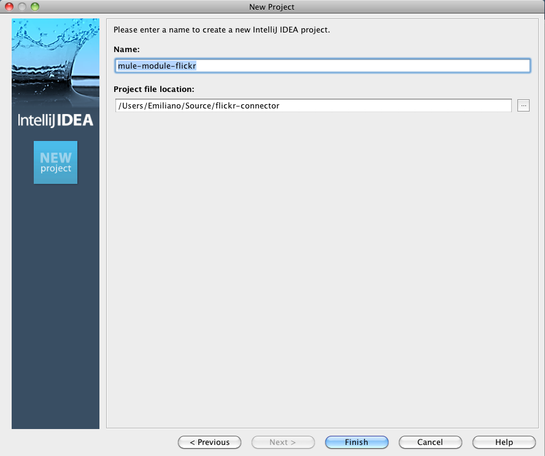Cancel the New Project wizard
Image resolution: width=545 pixels, height=456 pixels.
[430, 442]
